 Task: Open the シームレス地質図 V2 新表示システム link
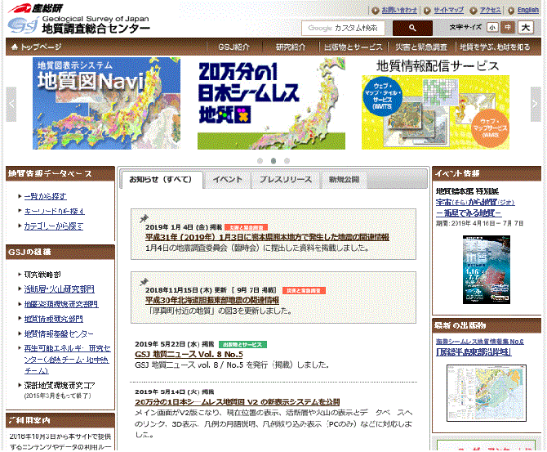238,402
